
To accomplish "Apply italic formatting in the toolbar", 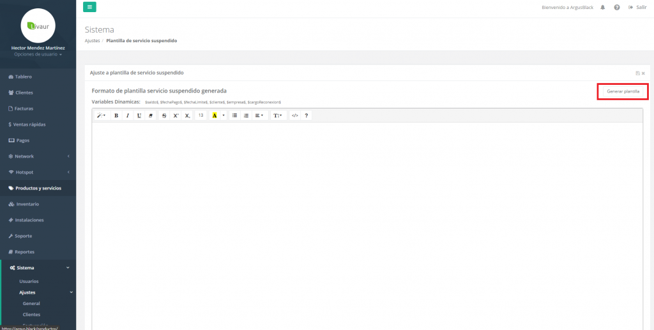I will 127,116.
